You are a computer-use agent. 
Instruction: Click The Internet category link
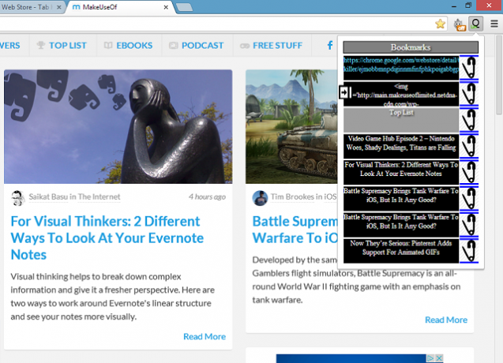click(99, 196)
